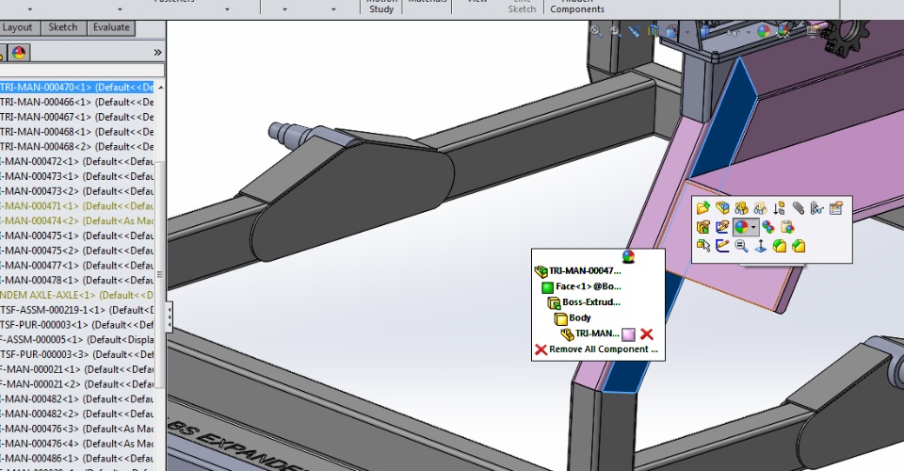Click the last green face icon in context toolbar

coord(798,246)
